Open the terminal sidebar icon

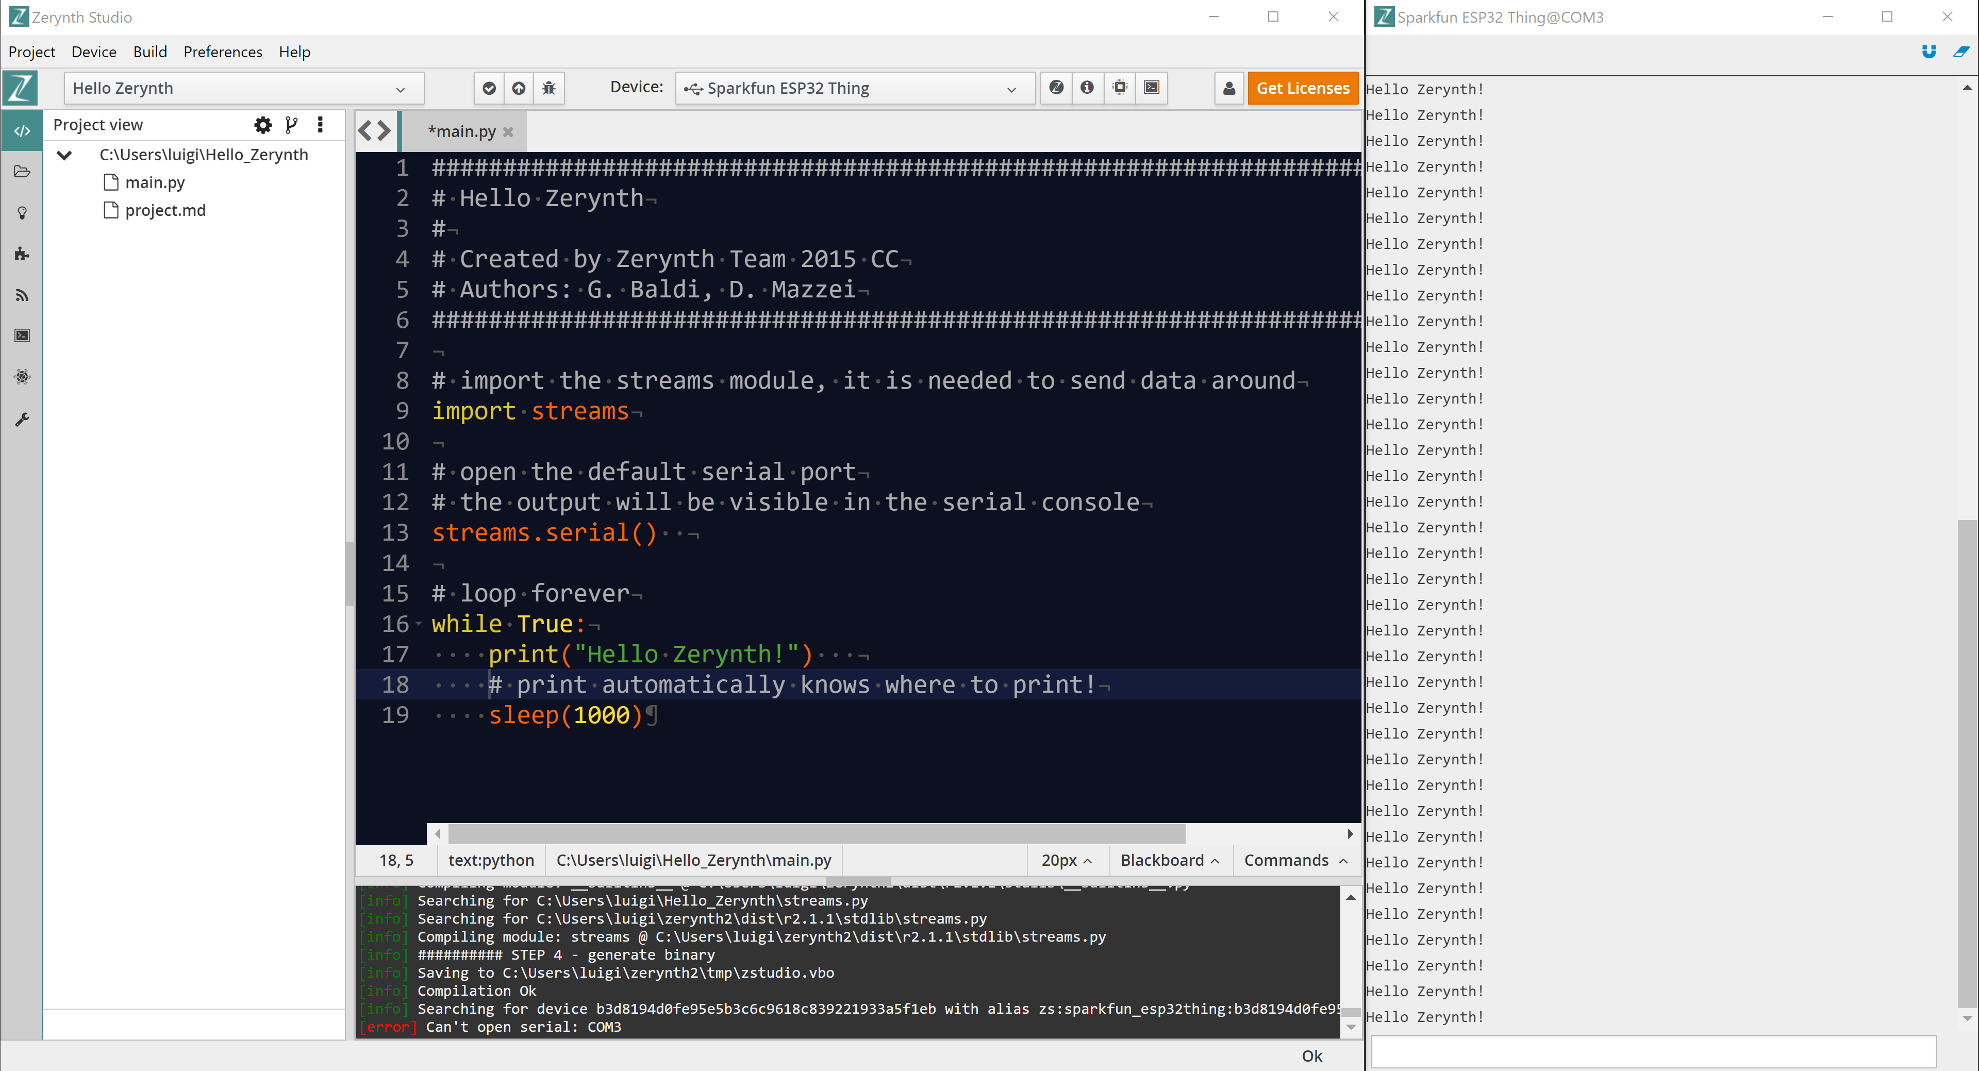coord(22,336)
